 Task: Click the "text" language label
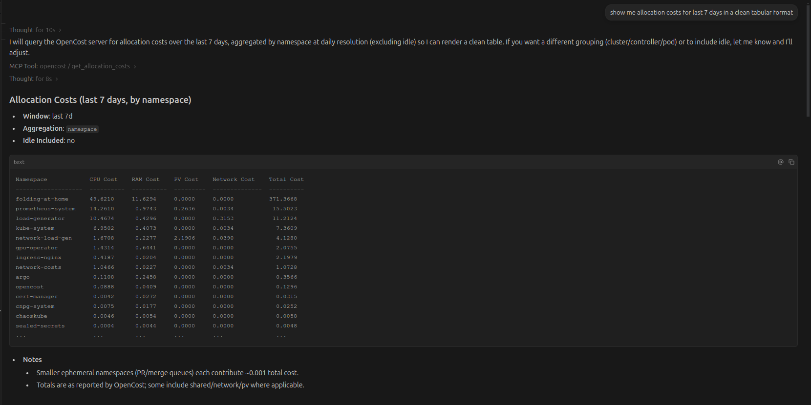(x=19, y=162)
